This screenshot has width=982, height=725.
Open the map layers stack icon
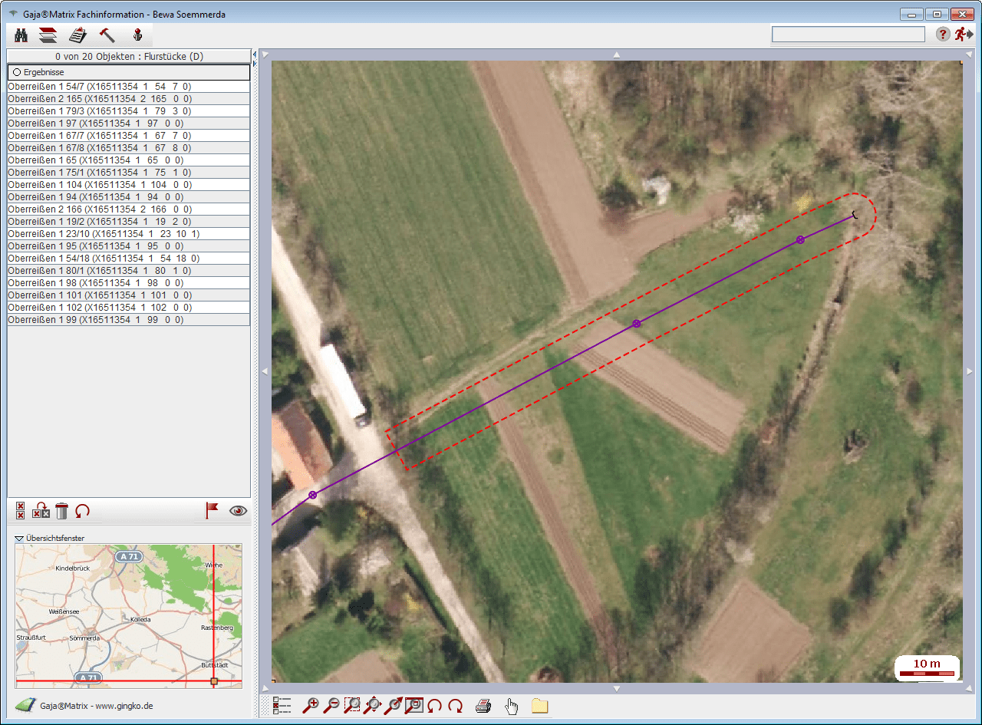pos(48,35)
